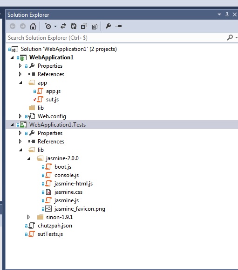Select sut.js file name
This screenshot has height=270, width=238.
[52, 99]
